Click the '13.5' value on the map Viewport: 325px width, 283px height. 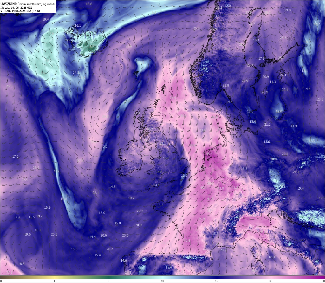click(x=250, y=111)
